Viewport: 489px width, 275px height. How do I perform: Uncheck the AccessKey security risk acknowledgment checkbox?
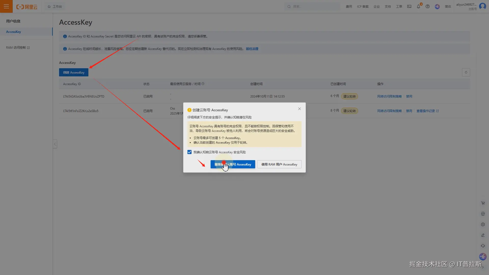pos(189,152)
